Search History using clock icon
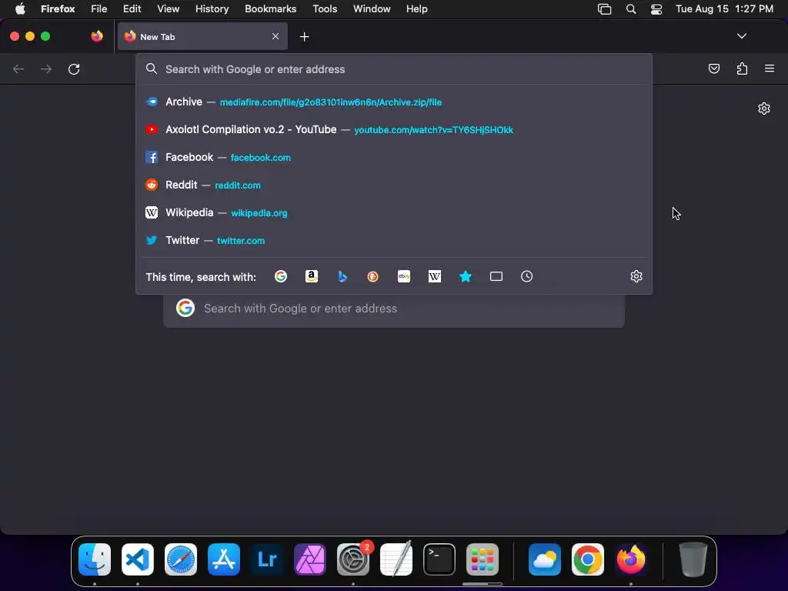 pyautogui.click(x=526, y=276)
